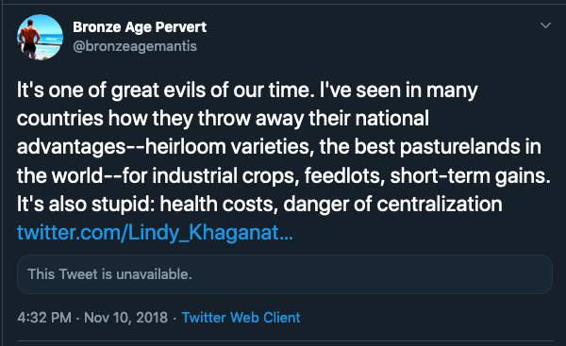
Task: Click the Nov 10, 2018 date
Action: click(126, 318)
